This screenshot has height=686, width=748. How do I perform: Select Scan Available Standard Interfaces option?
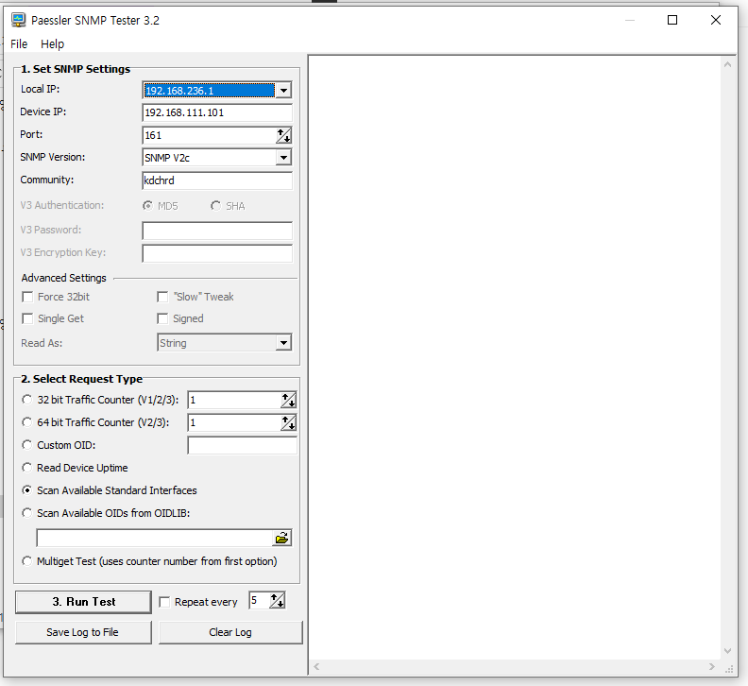pyautogui.click(x=27, y=490)
